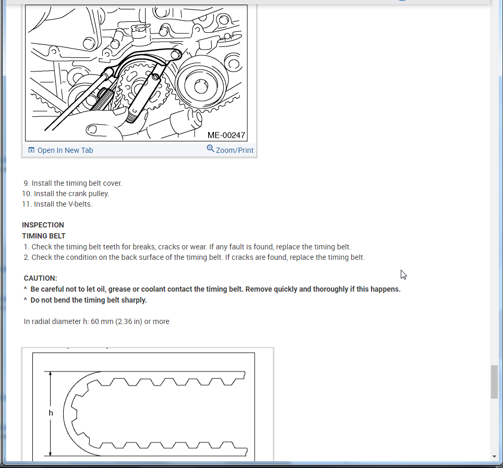Image resolution: width=503 pixels, height=468 pixels.
Task: Open ME-00247 image in new tab
Action: pyautogui.click(x=65, y=150)
